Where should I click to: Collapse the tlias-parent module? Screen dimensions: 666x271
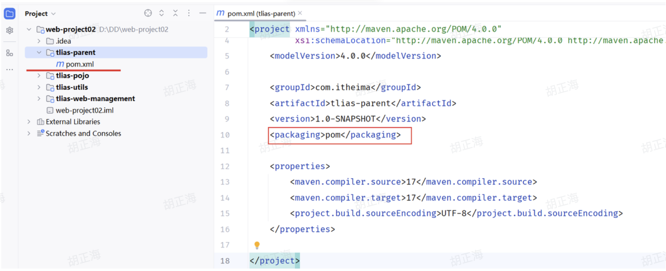pyautogui.click(x=39, y=53)
